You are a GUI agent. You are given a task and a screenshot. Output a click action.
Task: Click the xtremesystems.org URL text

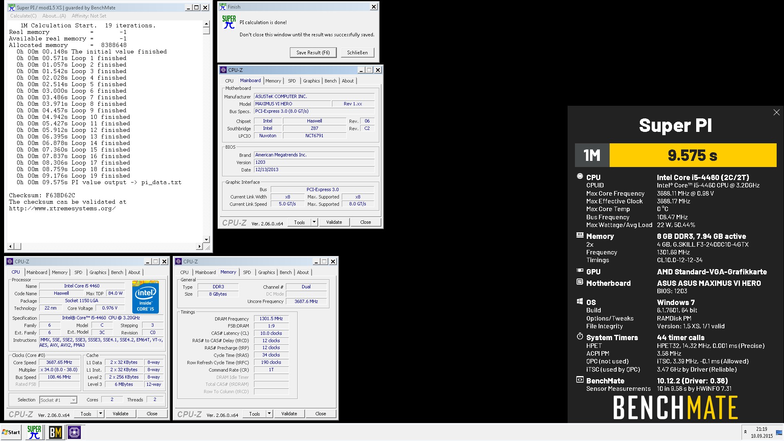(62, 208)
